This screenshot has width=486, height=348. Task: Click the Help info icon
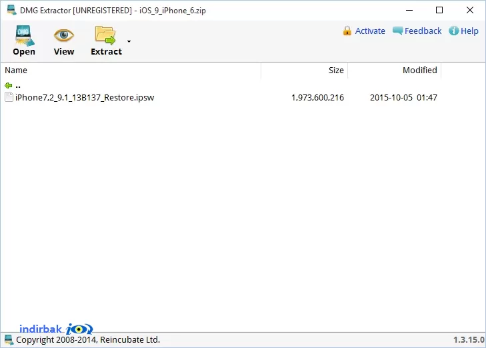tap(454, 31)
